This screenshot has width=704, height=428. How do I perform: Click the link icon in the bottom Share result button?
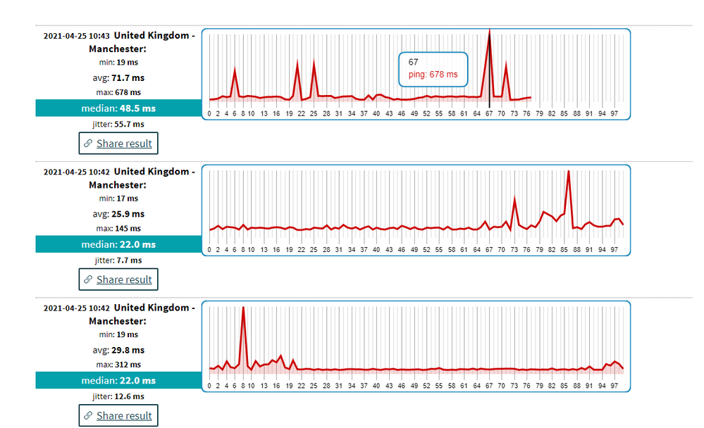click(88, 415)
